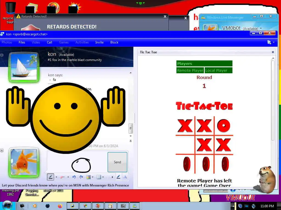
Task: Open the ink color palette
Action: click(x=88, y=177)
